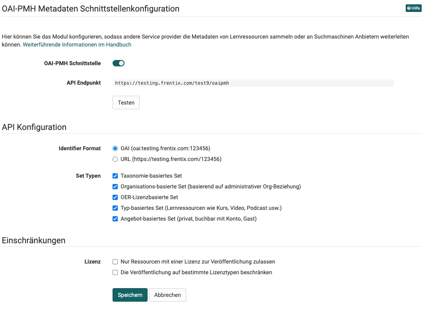The image size is (430, 312).
Task: Click the Identifier Format label
Action: (80, 149)
